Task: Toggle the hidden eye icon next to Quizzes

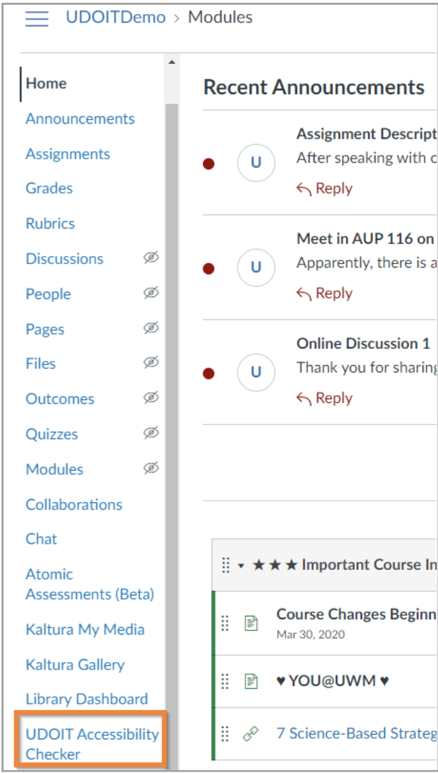Action: point(151,434)
